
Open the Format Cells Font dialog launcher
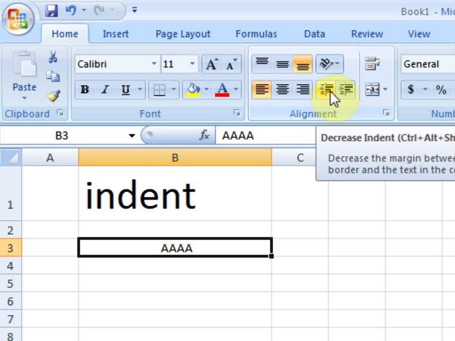(x=237, y=113)
